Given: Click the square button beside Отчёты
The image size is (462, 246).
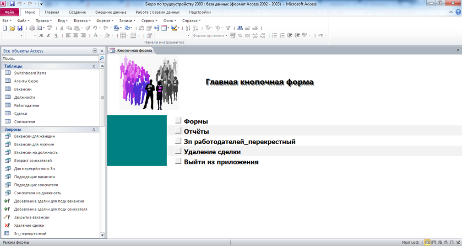Looking at the screenshot, I should point(178,130).
